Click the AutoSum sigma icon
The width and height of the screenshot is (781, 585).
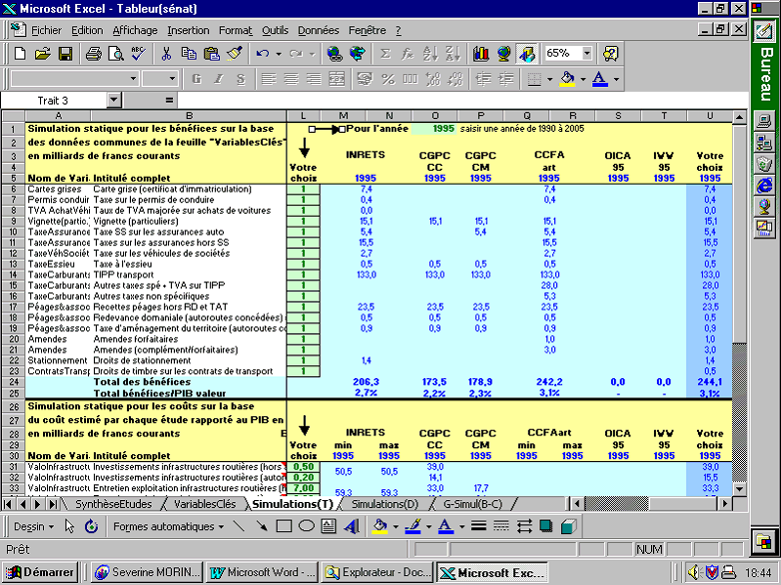[x=384, y=54]
